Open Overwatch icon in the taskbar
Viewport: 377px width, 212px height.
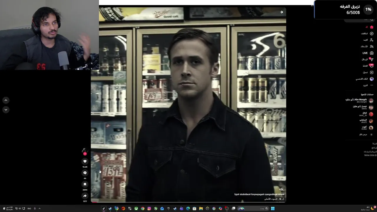tap(207, 208)
